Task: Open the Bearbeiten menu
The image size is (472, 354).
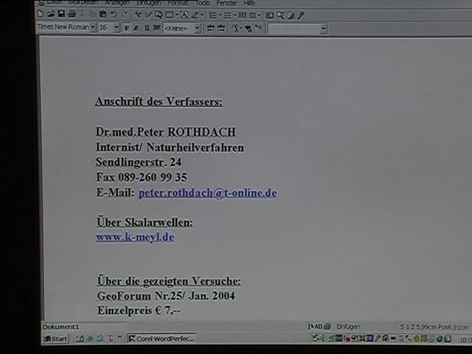Action: [x=83, y=3]
